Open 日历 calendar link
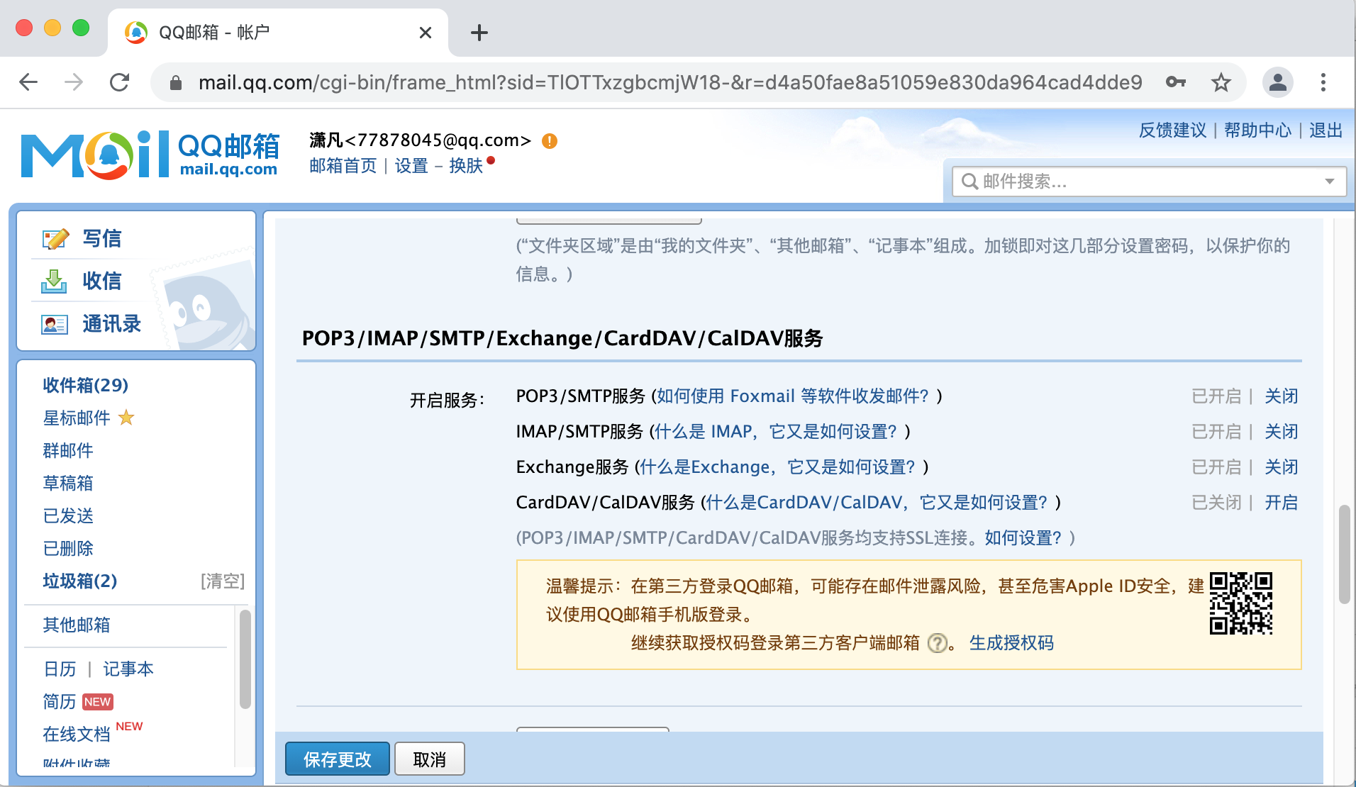The image size is (1356, 787). click(60, 669)
